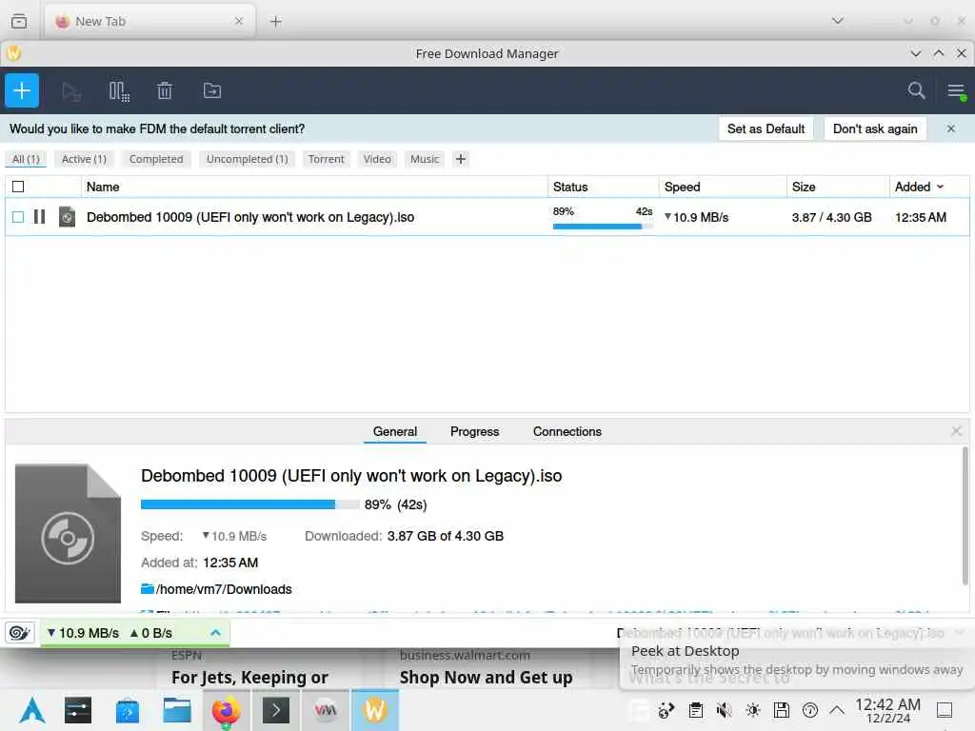Expand the download name chevron in status bar

tap(959, 633)
